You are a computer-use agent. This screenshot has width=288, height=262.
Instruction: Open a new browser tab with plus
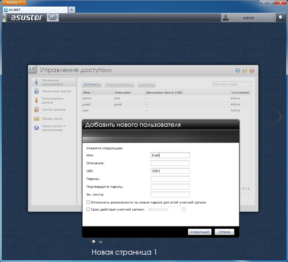tap(72, 10)
